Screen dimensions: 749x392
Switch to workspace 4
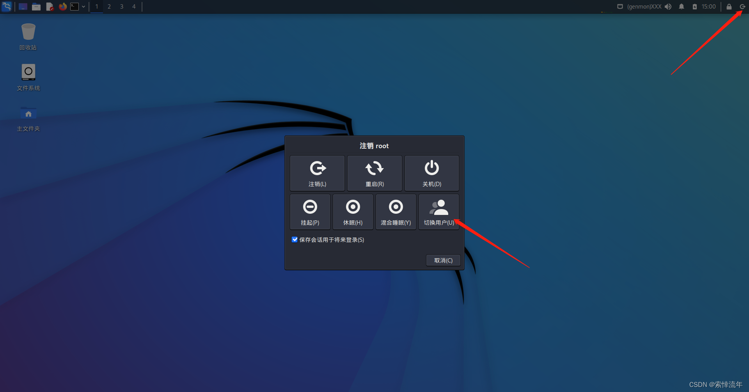[134, 7]
